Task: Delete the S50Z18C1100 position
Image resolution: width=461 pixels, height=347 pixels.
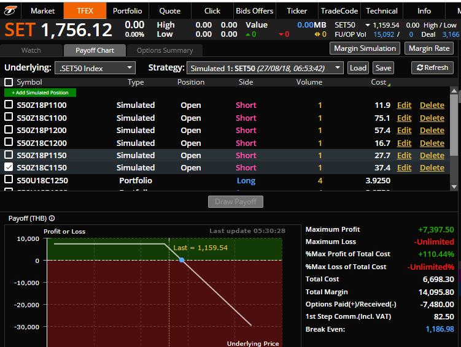Action: pyautogui.click(x=432, y=118)
